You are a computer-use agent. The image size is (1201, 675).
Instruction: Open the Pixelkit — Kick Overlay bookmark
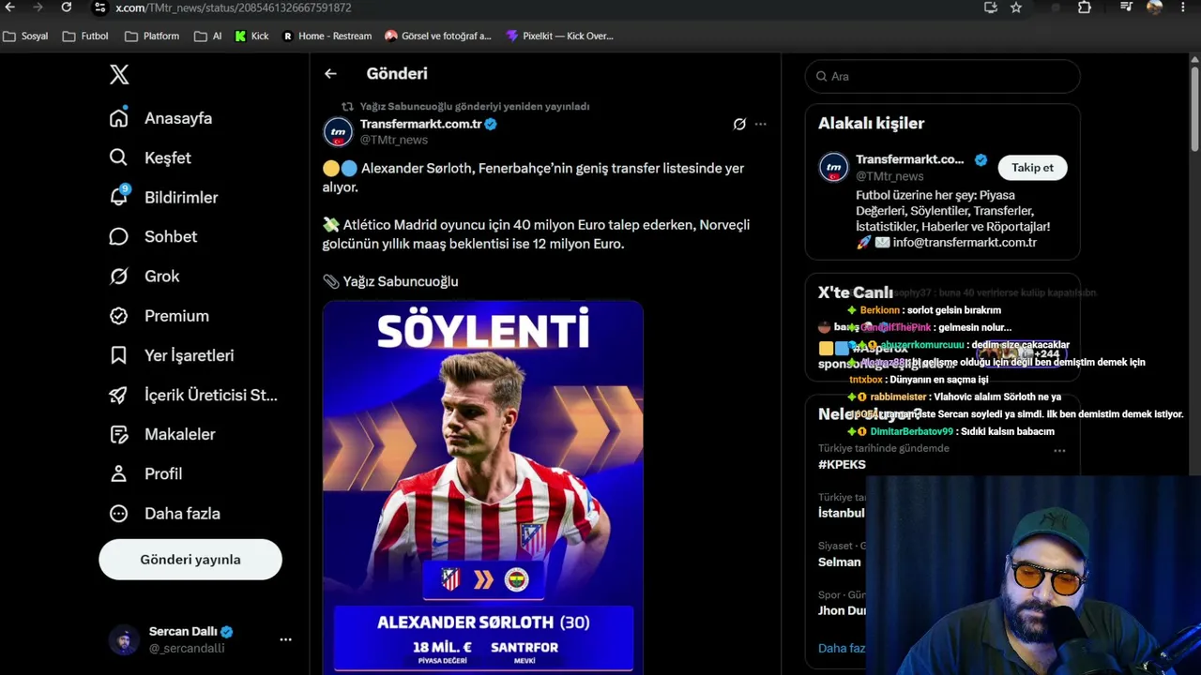click(x=559, y=37)
